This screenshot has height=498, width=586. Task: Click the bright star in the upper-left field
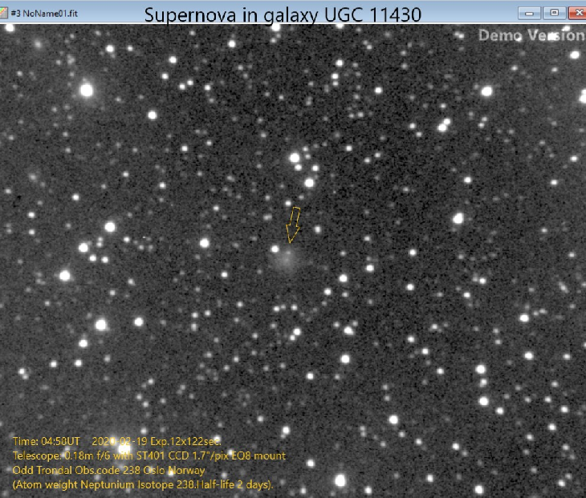coord(87,91)
